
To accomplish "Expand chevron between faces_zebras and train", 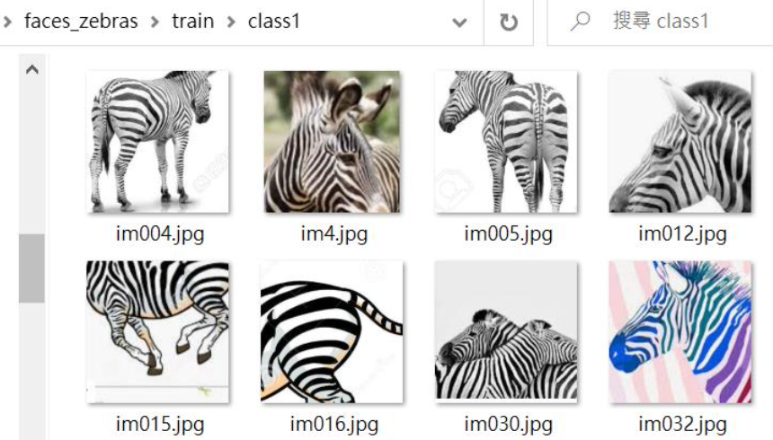I will click(155, 22).
